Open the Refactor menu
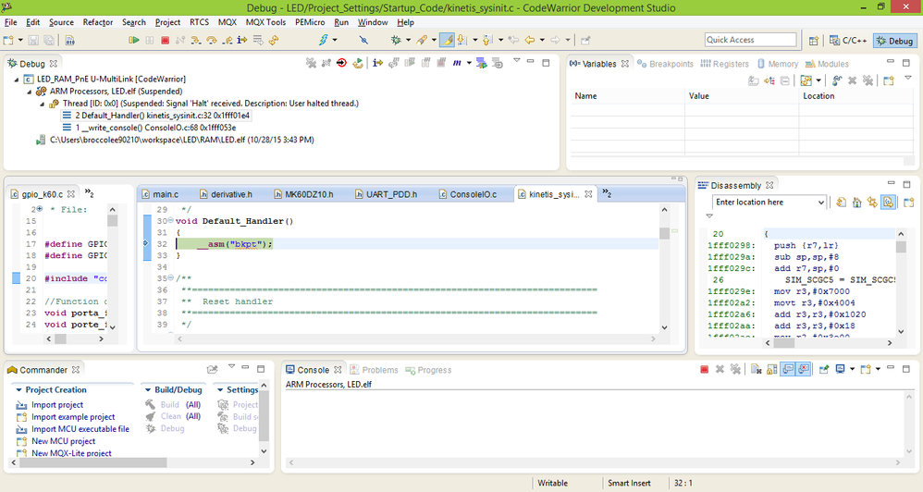The width and height of the screenshot is (923, 492). click(x=98, y=22)
